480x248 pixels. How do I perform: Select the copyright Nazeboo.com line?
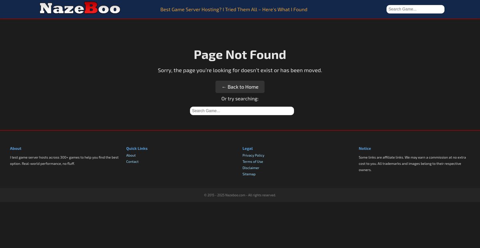click(x=240, y=195)
